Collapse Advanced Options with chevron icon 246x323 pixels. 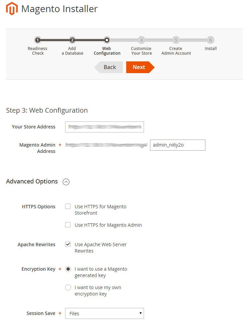pyautogui.click(x=66, y=182)
